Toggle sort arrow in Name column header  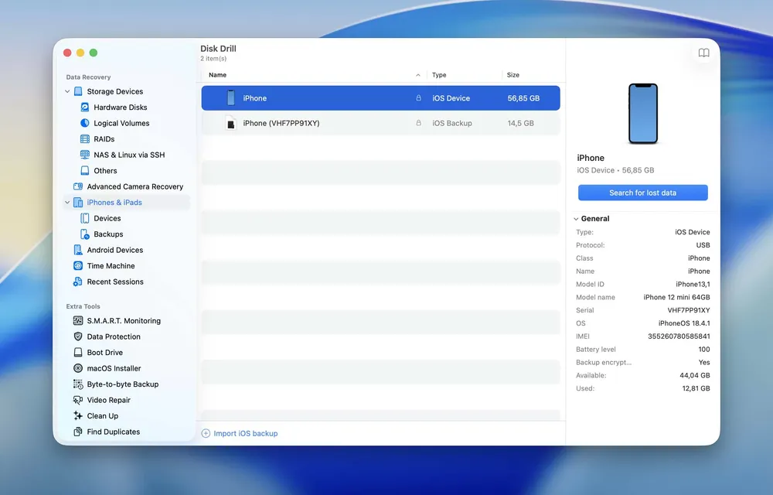pyautogui.click(x=418, y=75)
